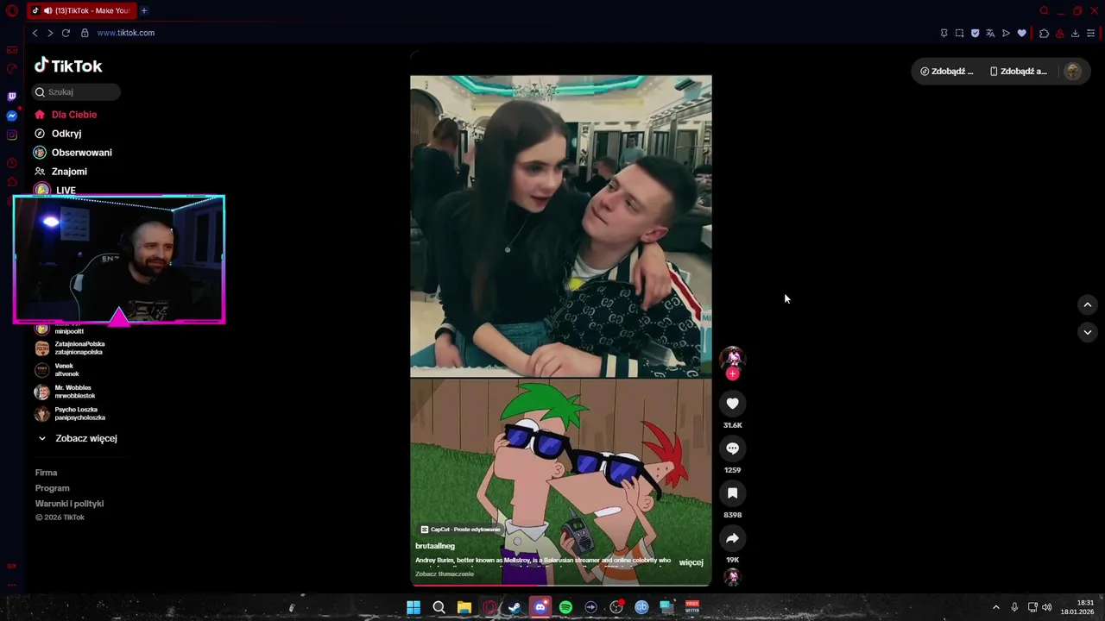Bookmark this video to favorites

[x=732, y=493]
